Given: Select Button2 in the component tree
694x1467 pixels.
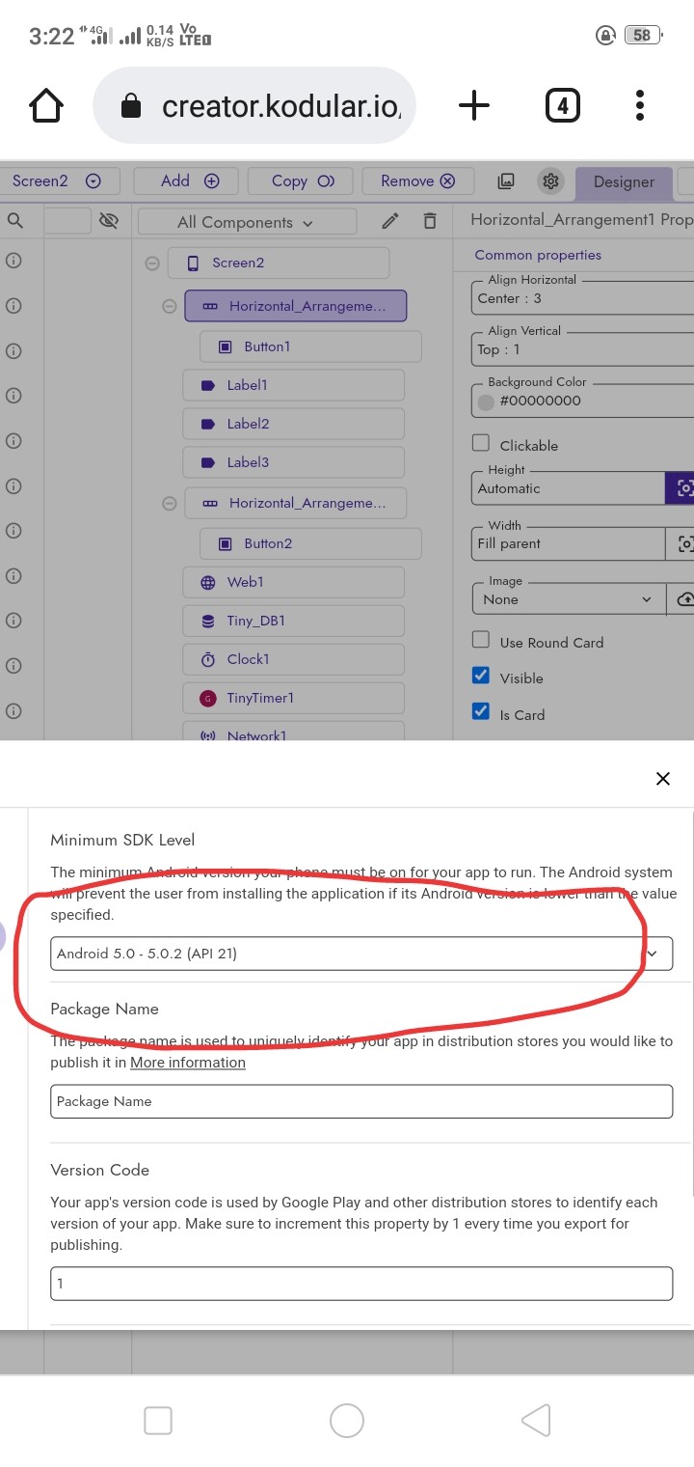Looking at the screenshot, I should [310, 543].
